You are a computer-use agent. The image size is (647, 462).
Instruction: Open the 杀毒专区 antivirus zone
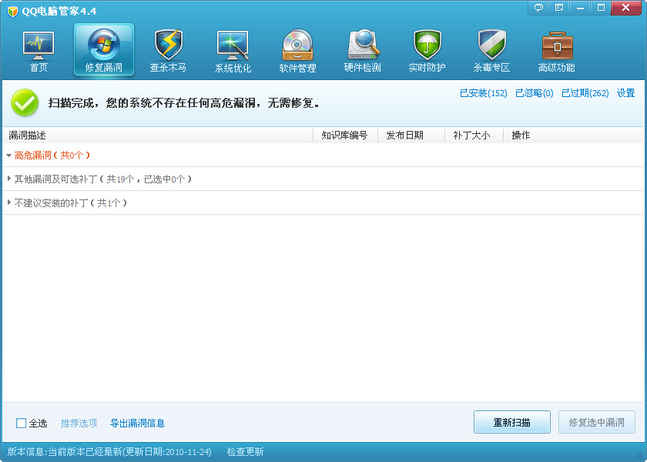tap(491, 51)
